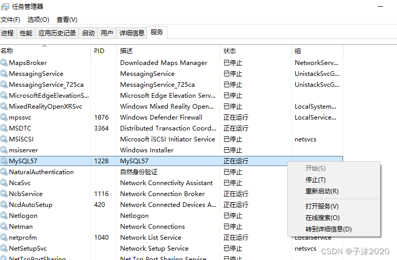Switch to the 进程 tab
Screen dimensions: 397x260
pos(7,33)
